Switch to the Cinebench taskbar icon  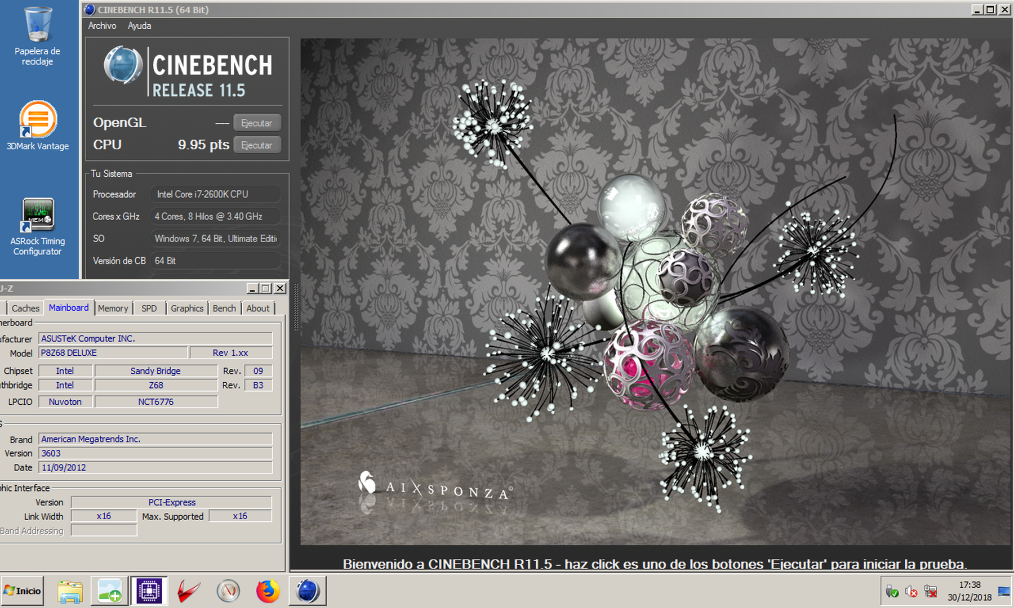[x=308, y=591]
